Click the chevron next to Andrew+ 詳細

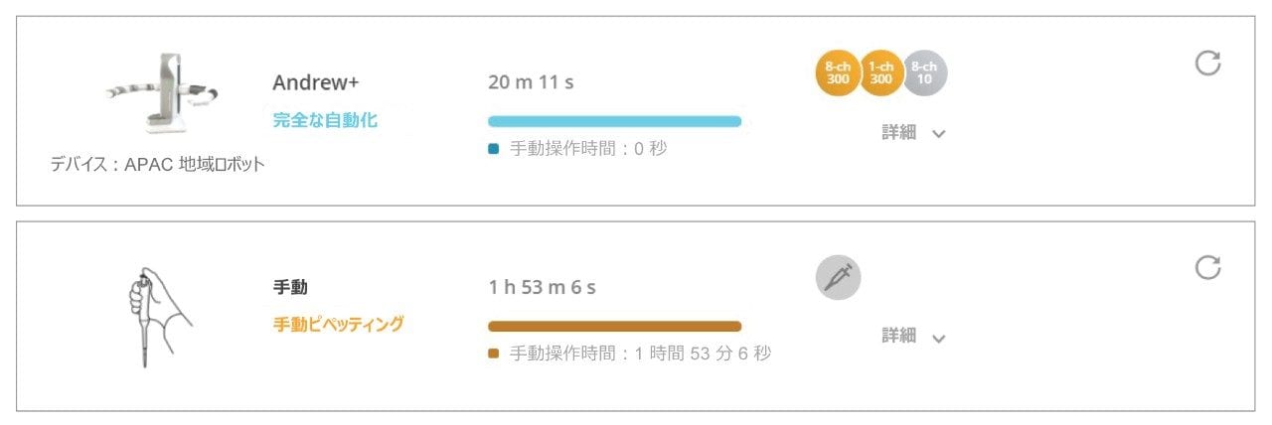click(939, 134)
